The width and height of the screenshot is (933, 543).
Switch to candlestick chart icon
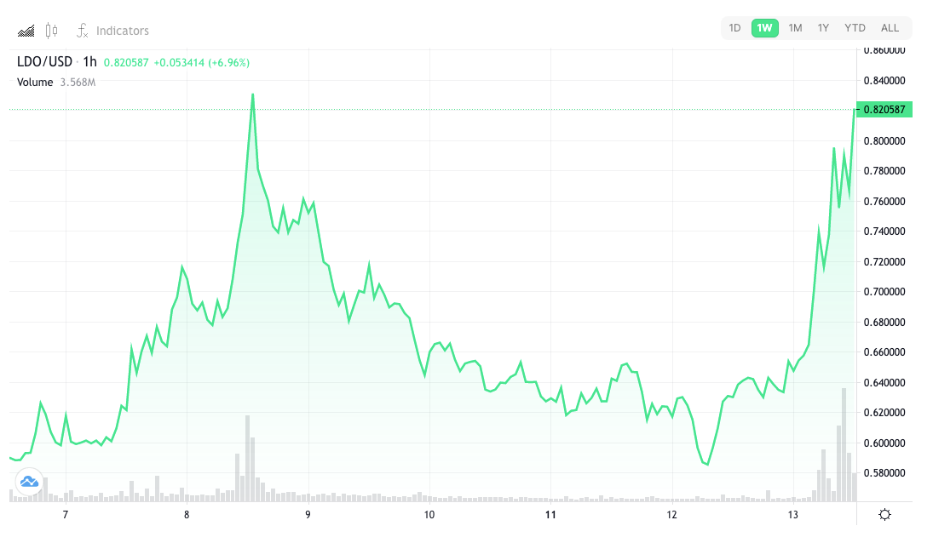pyautogui.click(x=52, y=31)
